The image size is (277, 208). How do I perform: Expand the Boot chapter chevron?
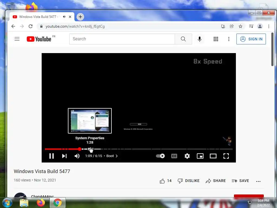pyautogui.click(x=117, y=156)
